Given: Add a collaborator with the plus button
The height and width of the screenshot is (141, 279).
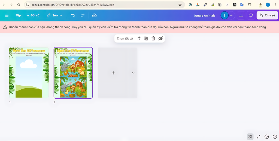Looking at the screenshot, I should pyautogui.click(x=231, y=15).
